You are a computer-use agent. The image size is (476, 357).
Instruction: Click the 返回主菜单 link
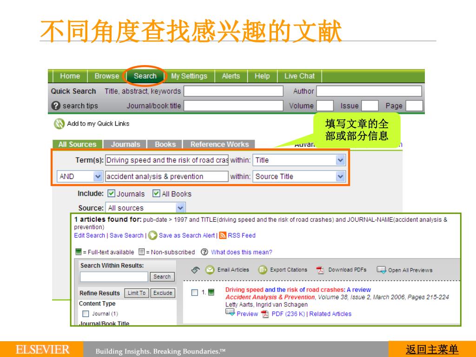tap(432, 350)
